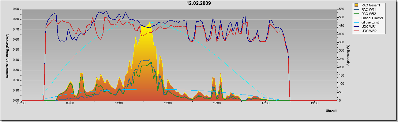The height and width of the screenshot is (122, 398).
Task: Click the chart title 12.02.2009
Action: [x=199, y=3]
